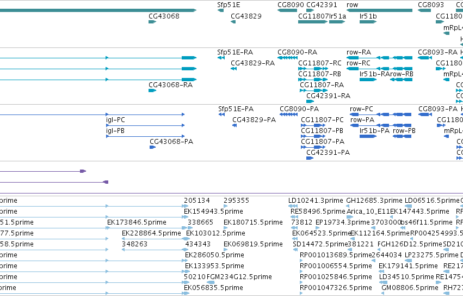Click the EK173846.5prime EST label

137,223
